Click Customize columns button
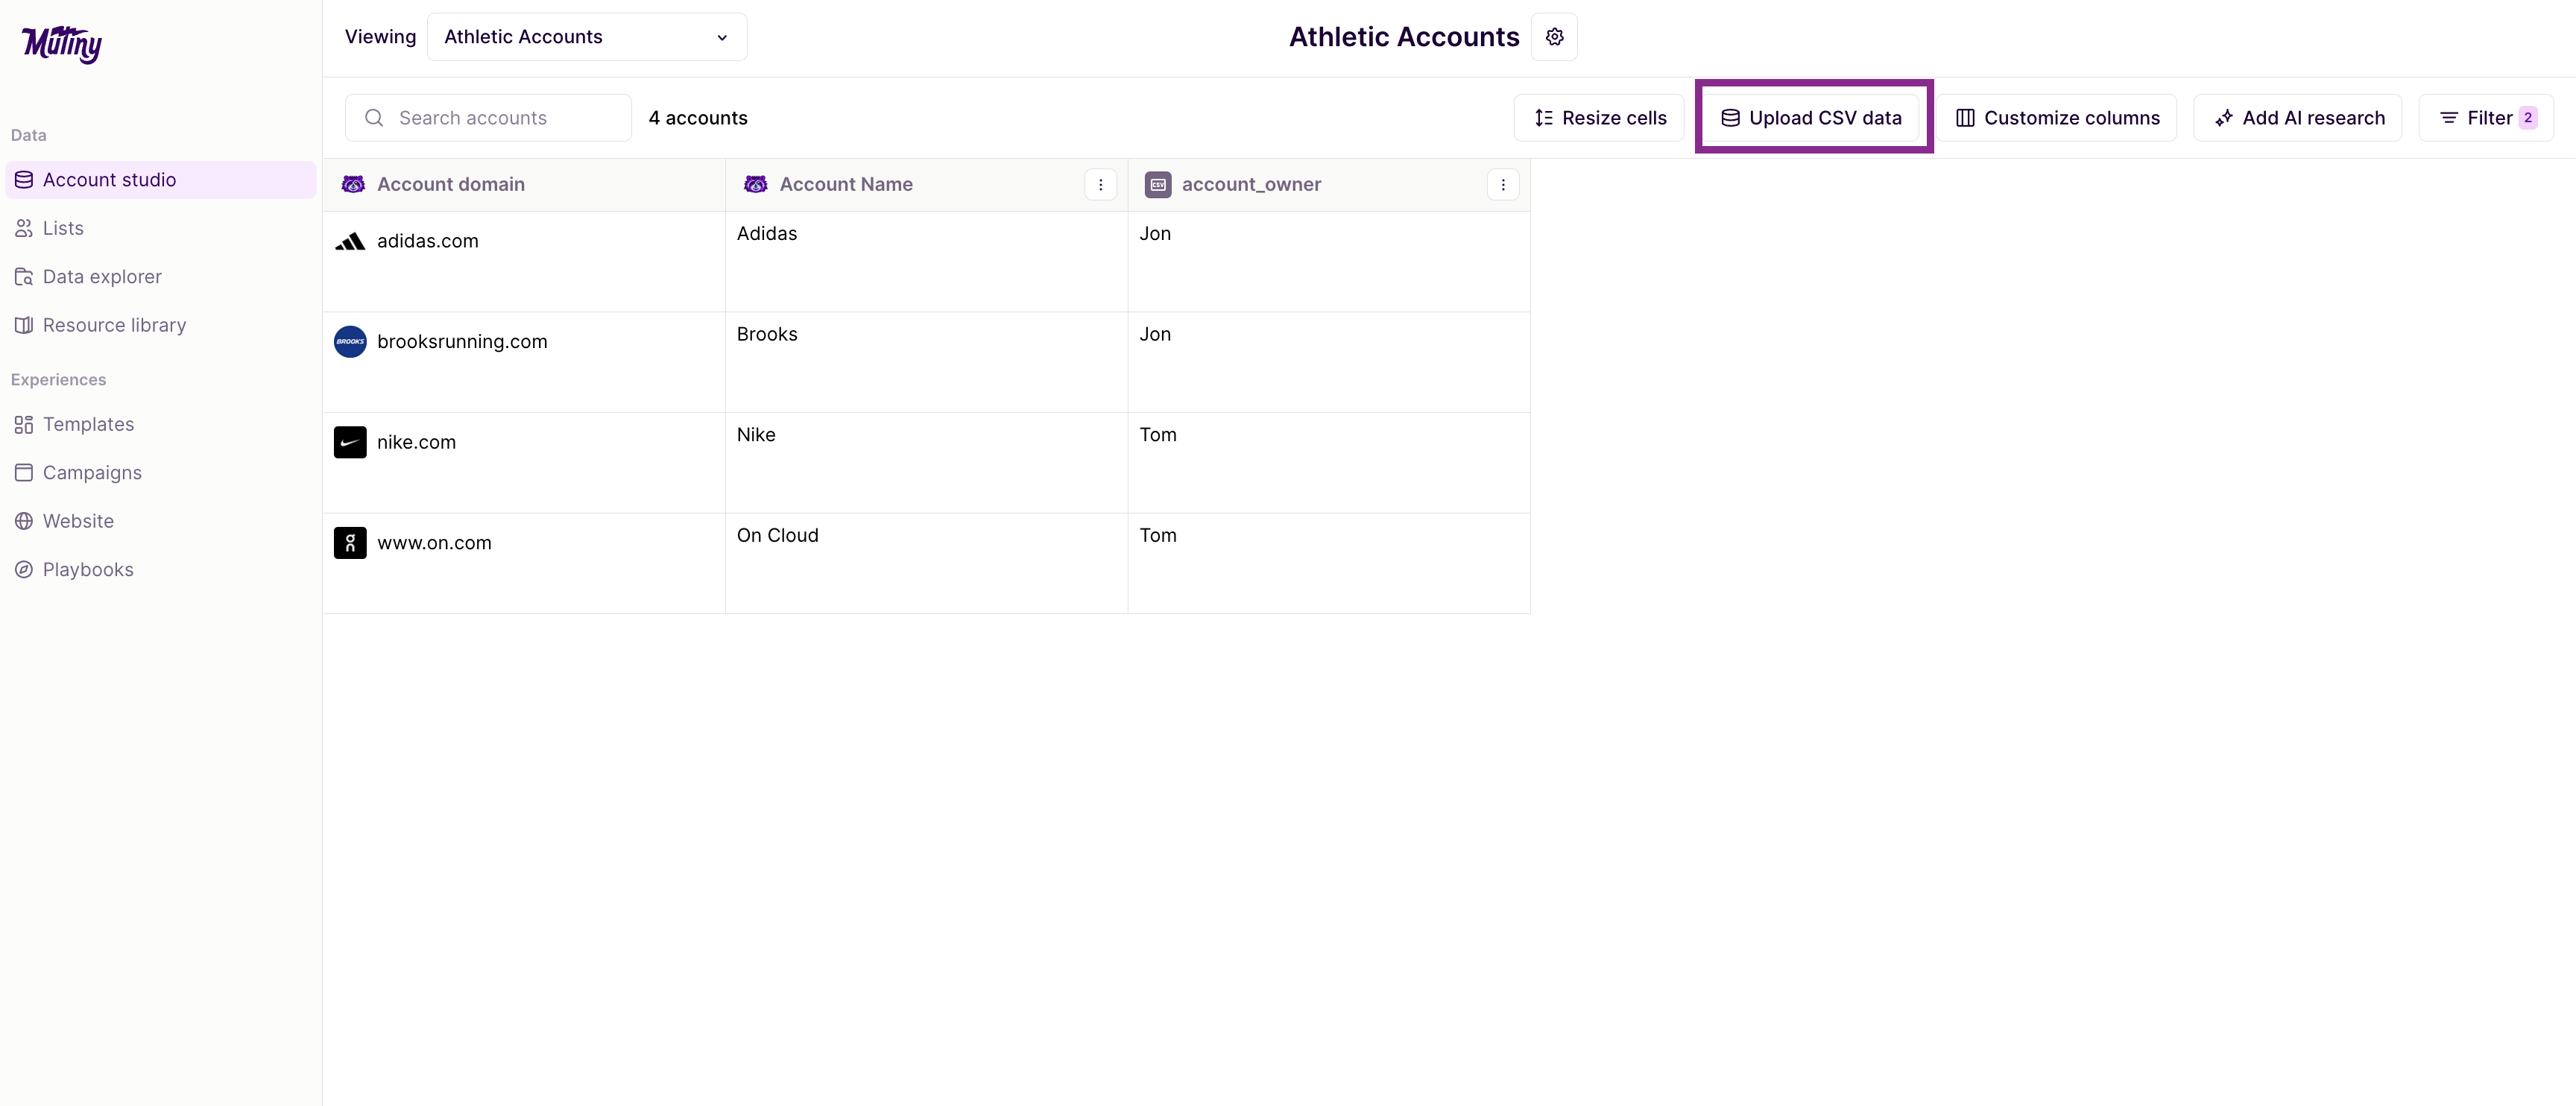 coord(2057,118)
